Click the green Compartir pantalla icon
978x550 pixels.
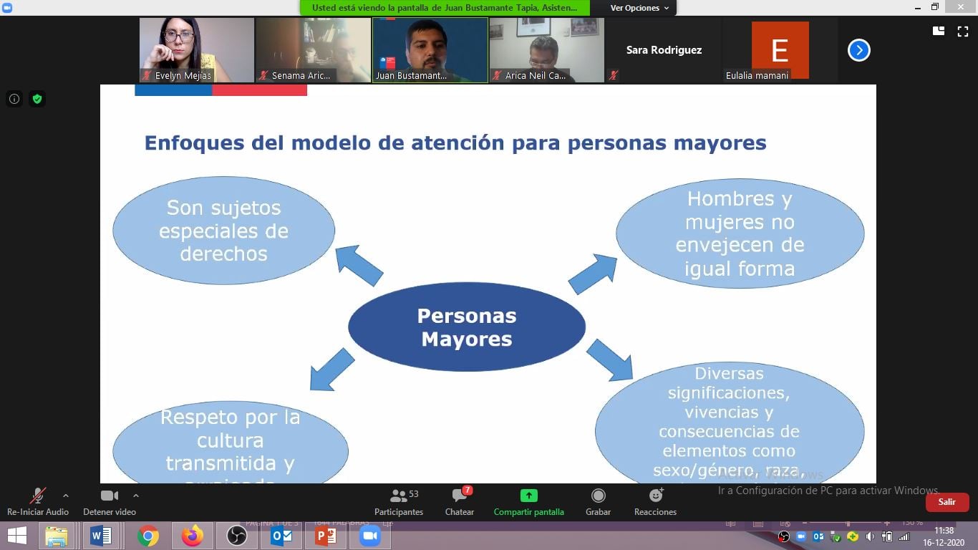528,496
